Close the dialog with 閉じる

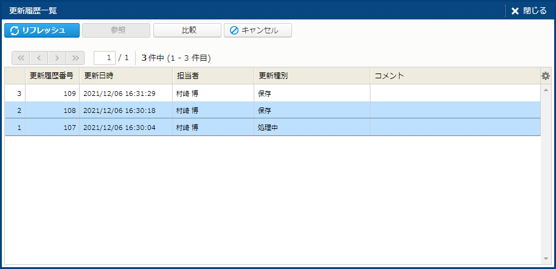pos(529,10)
